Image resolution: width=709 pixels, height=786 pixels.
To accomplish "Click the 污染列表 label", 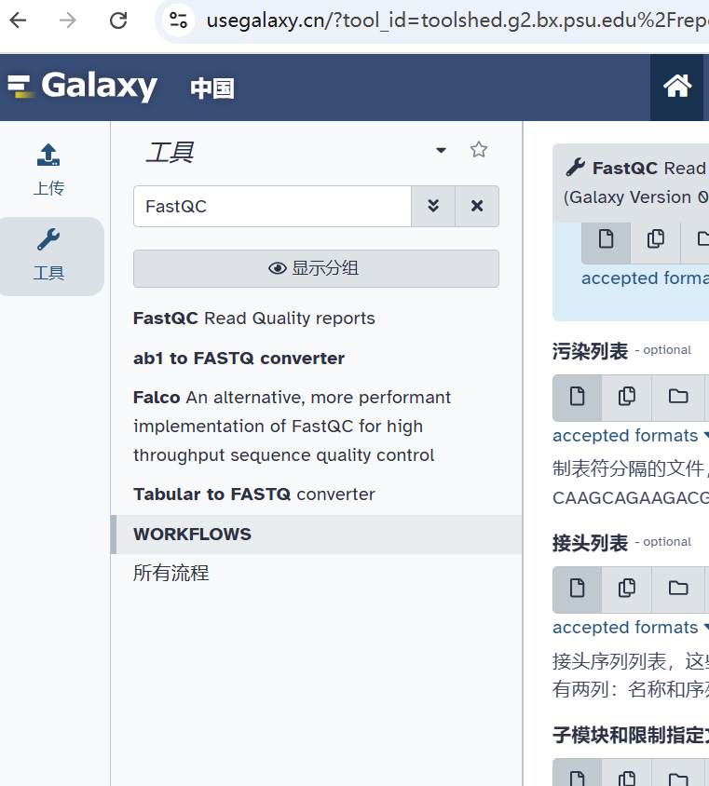I will point(590,351).
